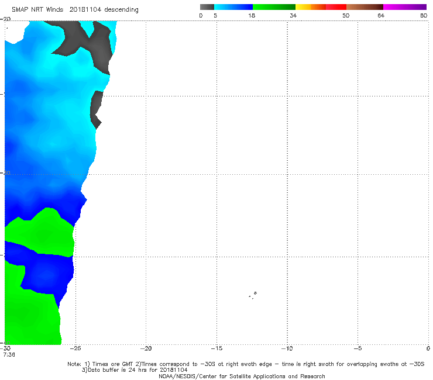Click the color bar label '18'
The image size is (433, 380).
(x=252, y=16)
